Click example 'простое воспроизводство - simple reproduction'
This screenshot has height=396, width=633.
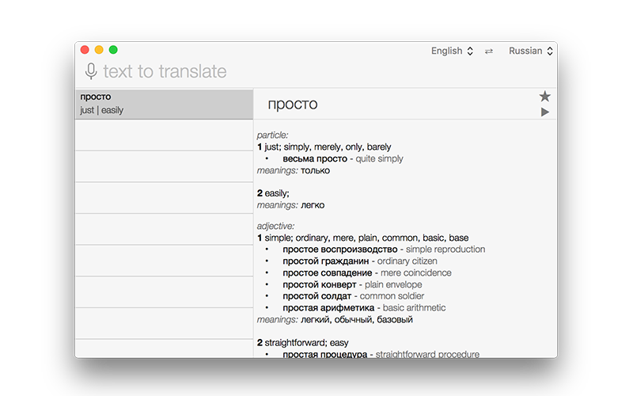(384, 249)
